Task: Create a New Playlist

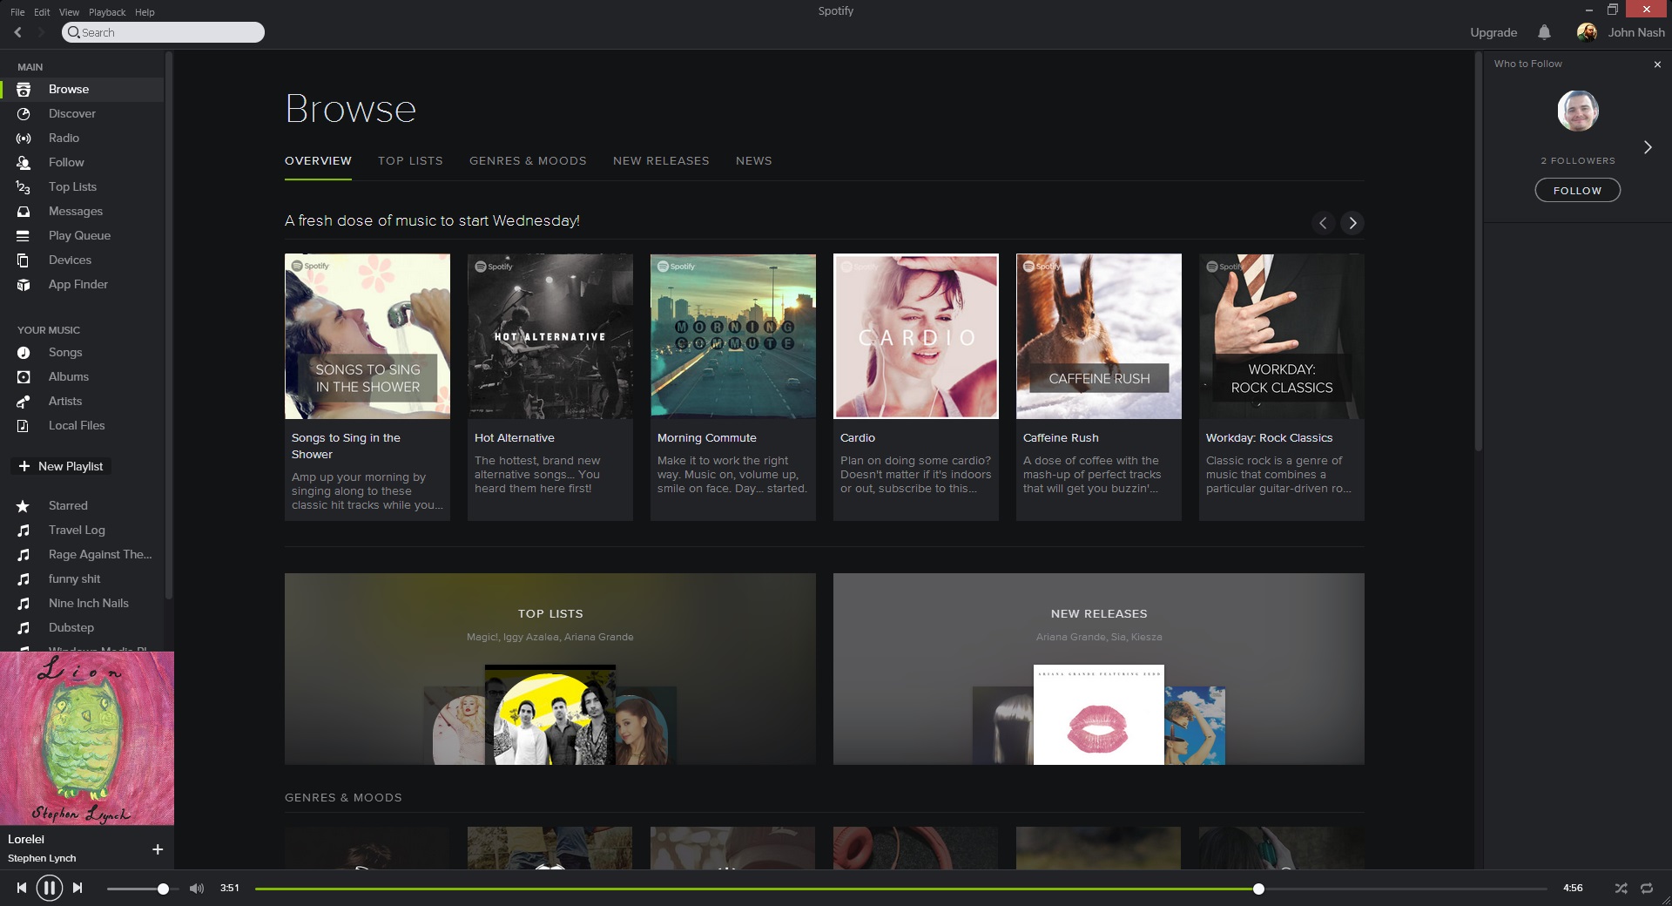Action: 61,467
